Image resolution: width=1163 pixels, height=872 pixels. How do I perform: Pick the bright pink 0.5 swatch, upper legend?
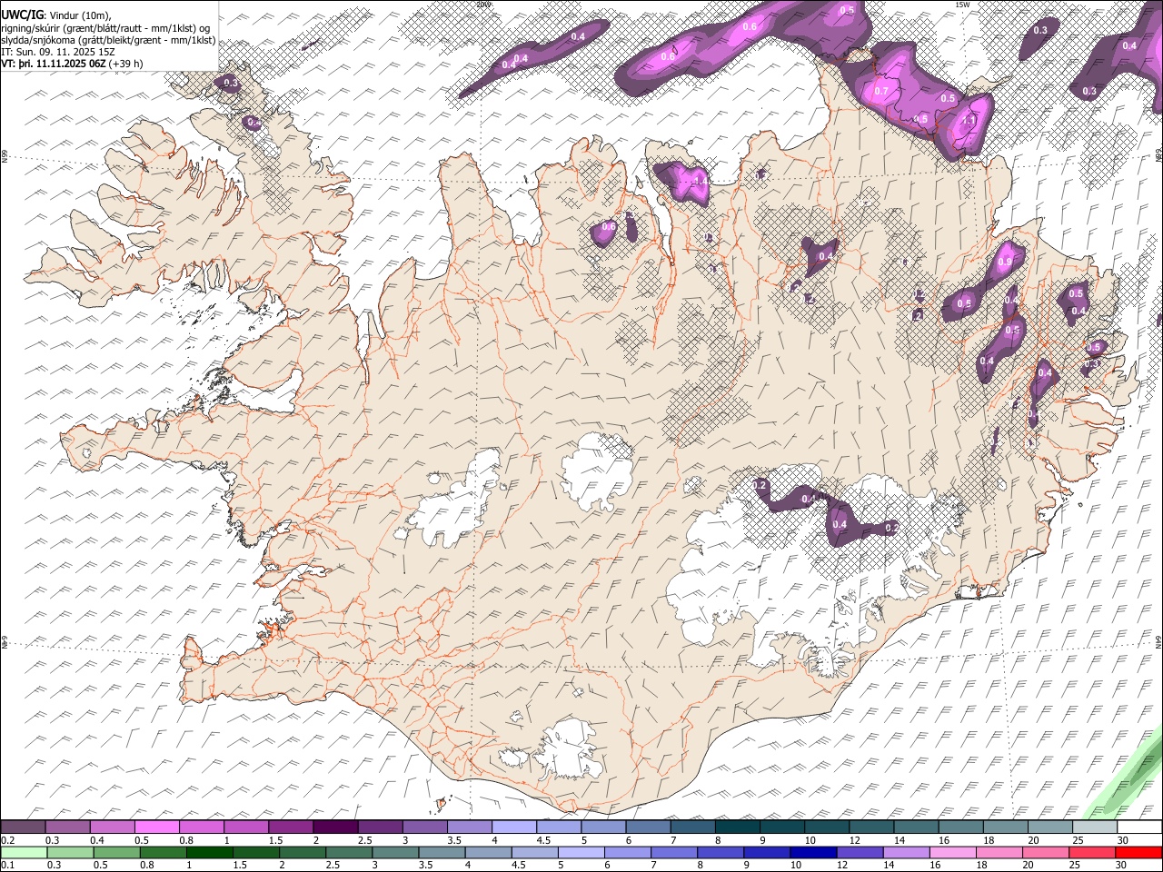[156, 827]
